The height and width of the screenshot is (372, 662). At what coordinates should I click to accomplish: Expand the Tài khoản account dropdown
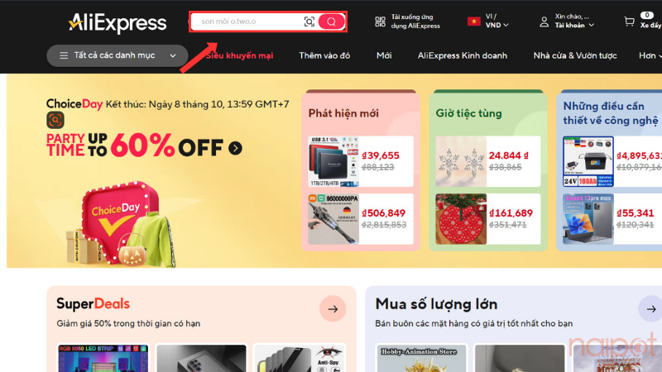click(574, 26)
